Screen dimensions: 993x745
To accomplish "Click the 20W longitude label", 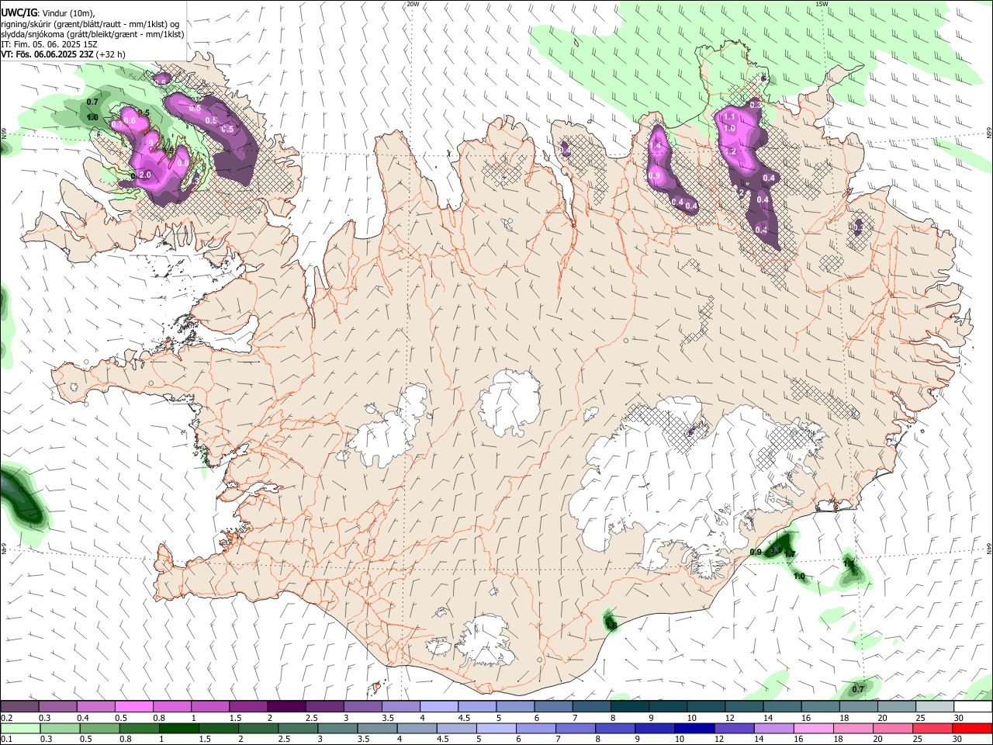I will pos(413,4).
